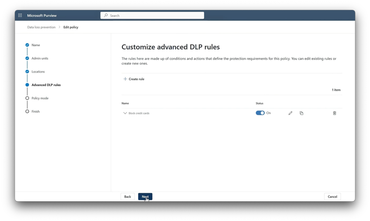
Task: Click the Name column header
Action: [125, 103]
